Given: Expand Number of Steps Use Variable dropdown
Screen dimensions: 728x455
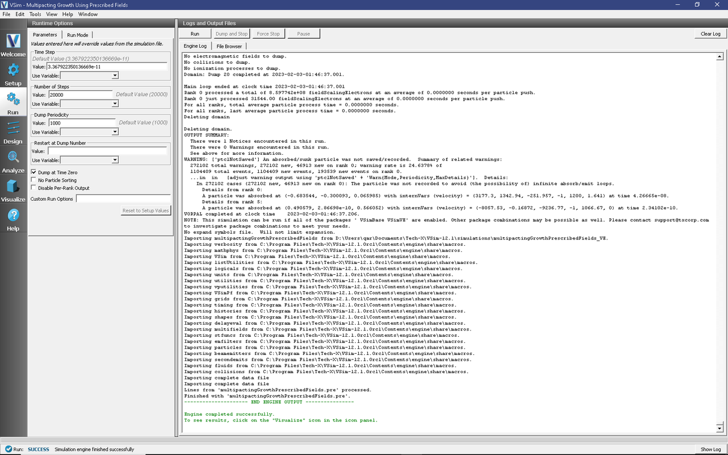Looking at the screenshot, I should pyautogui.click(x=89, y=104).
